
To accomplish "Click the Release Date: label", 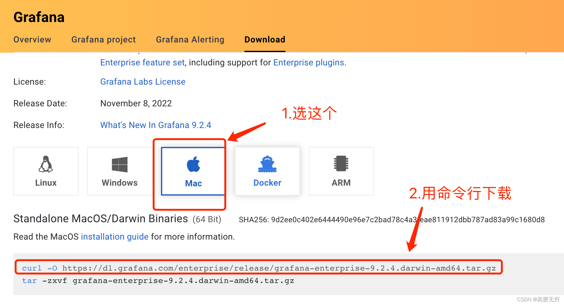I will (x=40, y=104).
